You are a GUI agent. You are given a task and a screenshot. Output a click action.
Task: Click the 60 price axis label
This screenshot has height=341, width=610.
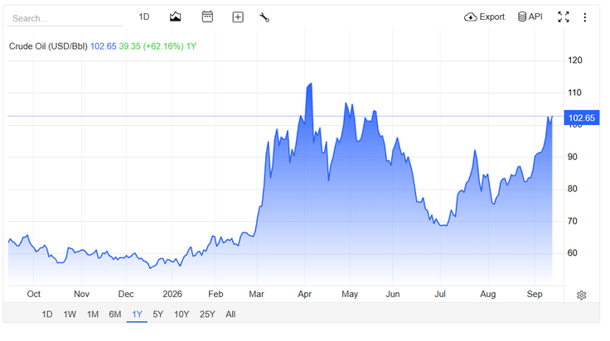(x=572, y=252)
